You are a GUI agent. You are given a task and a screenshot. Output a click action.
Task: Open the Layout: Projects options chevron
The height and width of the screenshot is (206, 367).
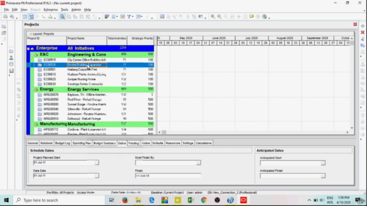[30, 34]
